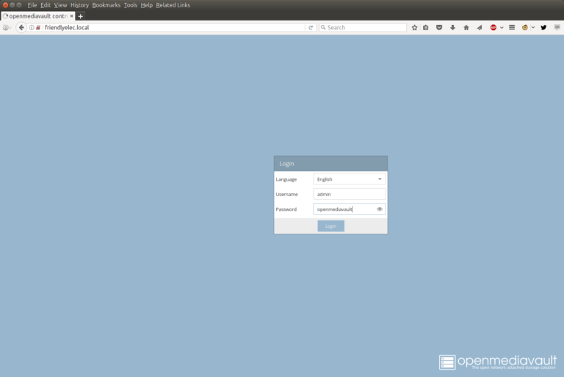Click the browser back arrow button
The height and width of the screenshot is (377, 564).
[21, 27]
